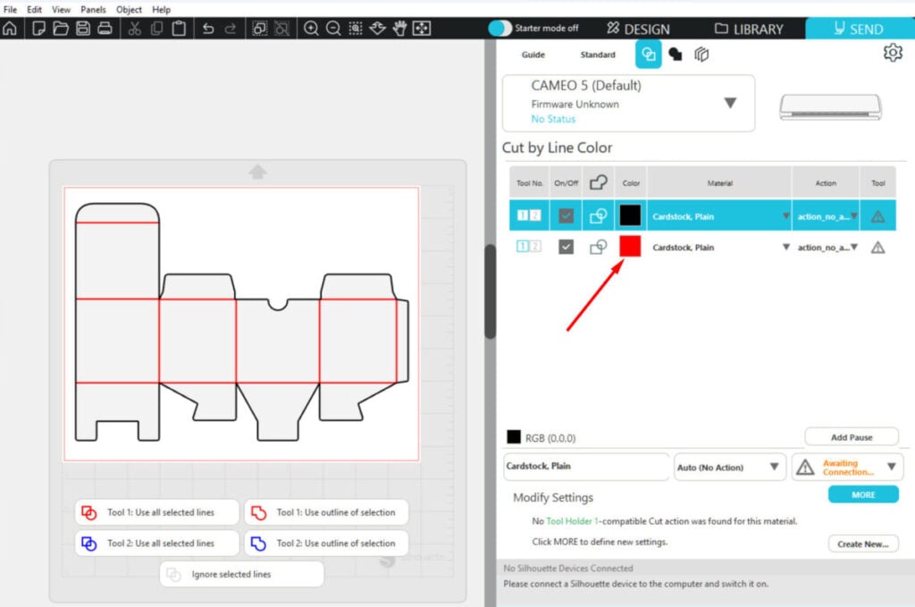Open the settings gear in Send panel
915x607 pixels.
(x=892, y=53)
